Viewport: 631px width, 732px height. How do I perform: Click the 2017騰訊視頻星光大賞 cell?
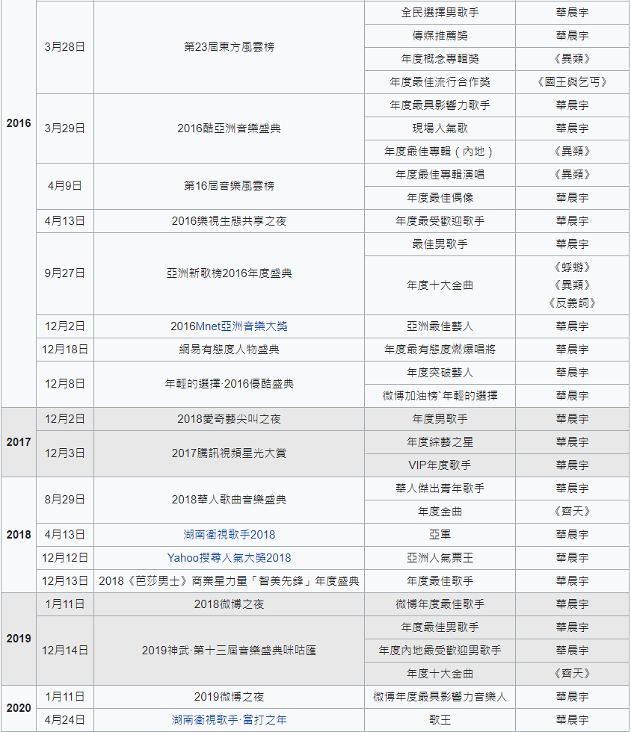(x=229, y=453)
